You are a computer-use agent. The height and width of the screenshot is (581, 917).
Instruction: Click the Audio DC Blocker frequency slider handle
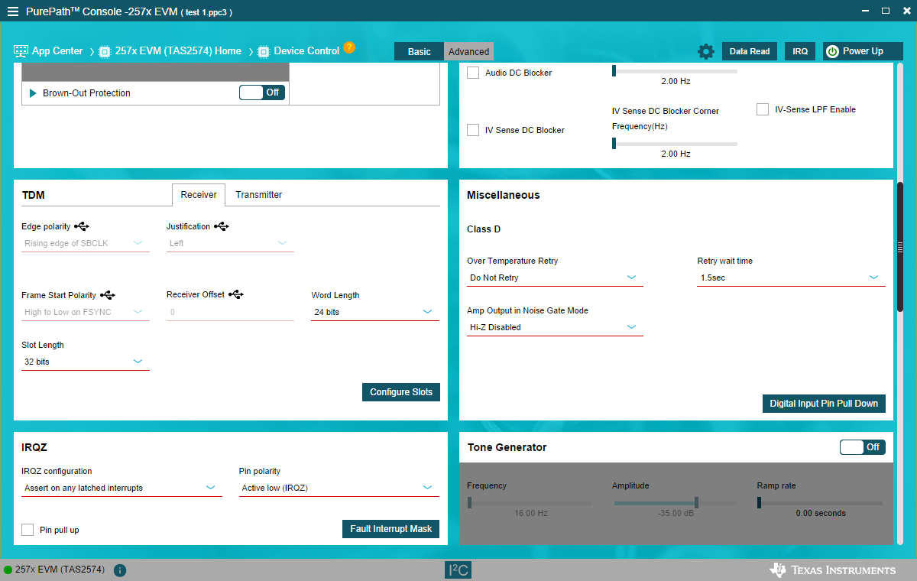[x=614, y=70]
